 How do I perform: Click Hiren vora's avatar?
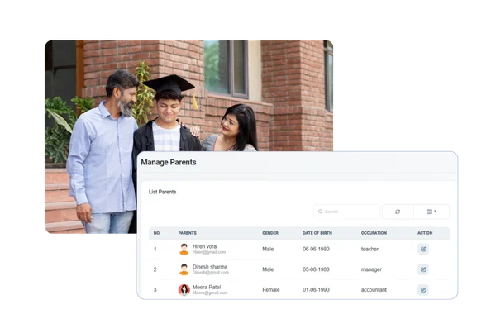click(x=184, y=250)
